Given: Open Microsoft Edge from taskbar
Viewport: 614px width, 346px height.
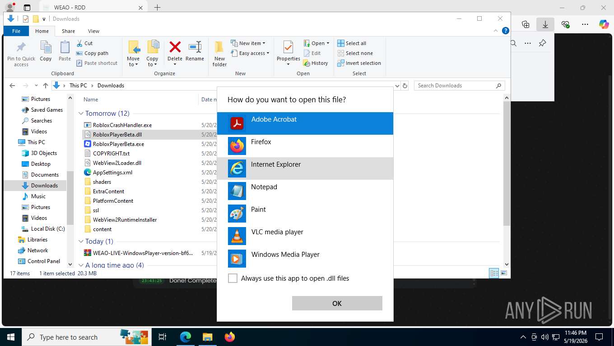Looking at the screenshot, I should pyautogui.click(x=186, y=337).
